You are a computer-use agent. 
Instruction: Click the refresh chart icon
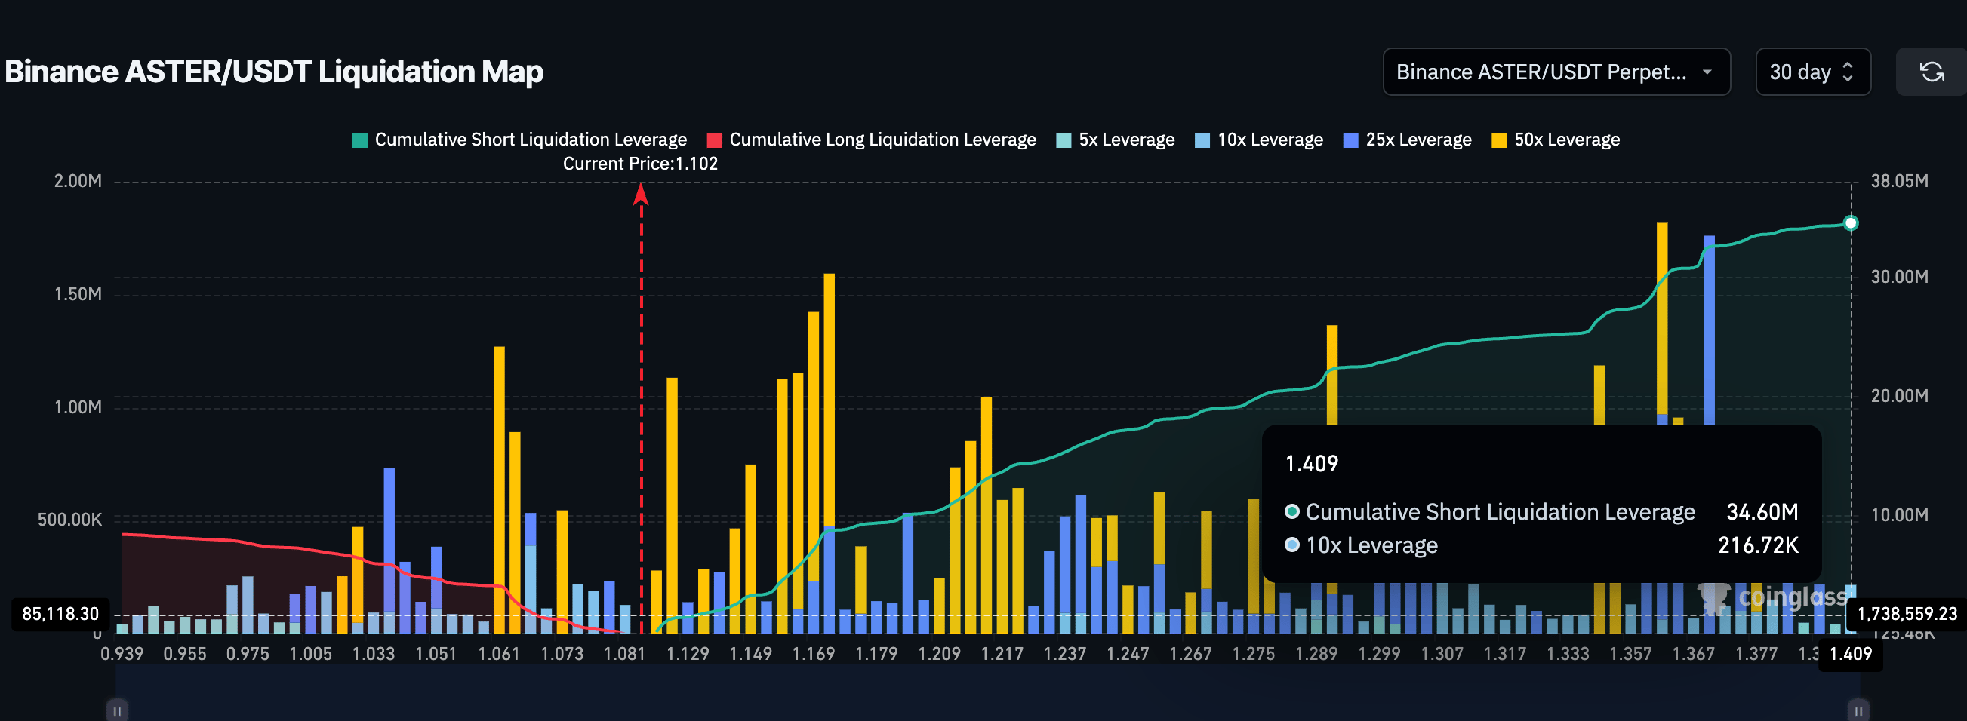[x=1931, y=72]
